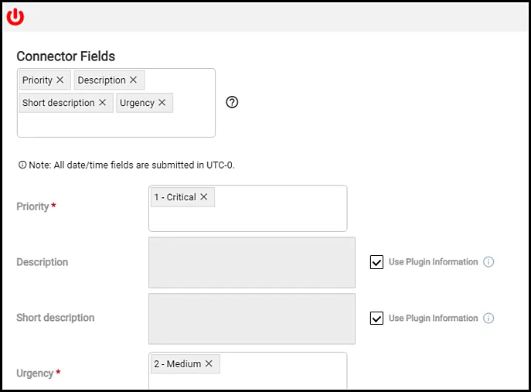Click the 2 - Medium value label
This screenshot has width=531, height=392.
coord(178,364)
